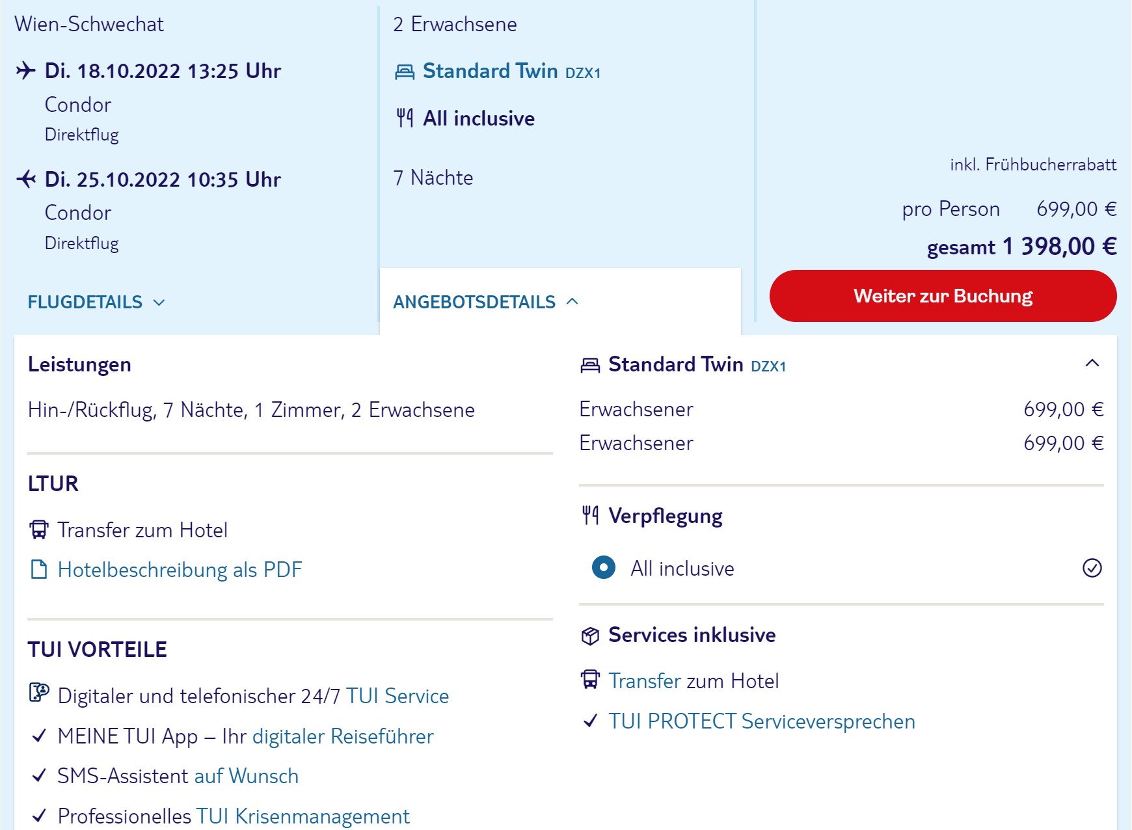Collapse the ANGEBOTSDETAILS tab
1132x830 pixels.
coord(485,302)
